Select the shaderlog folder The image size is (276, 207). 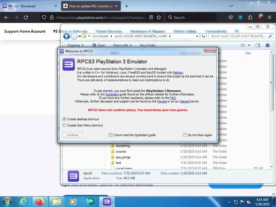(x=123, y=146)
